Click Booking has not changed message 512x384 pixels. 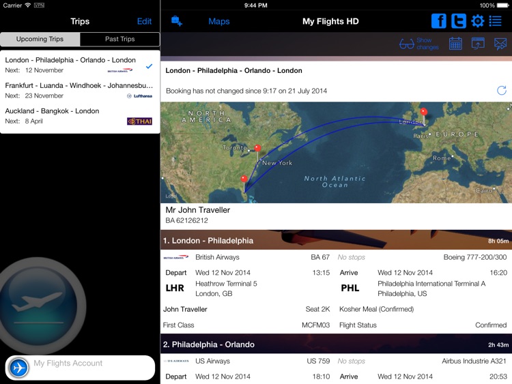click(x=246, y=91)
